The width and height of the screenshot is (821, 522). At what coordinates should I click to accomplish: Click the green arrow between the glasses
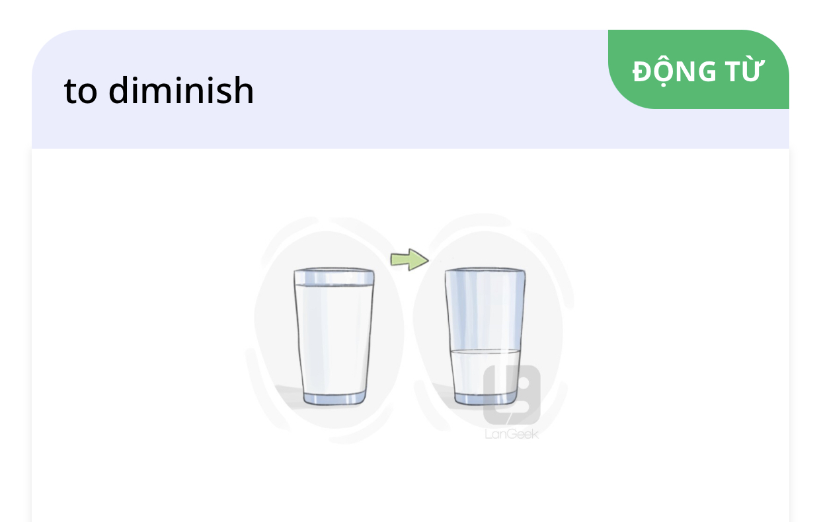coord(409,259)
